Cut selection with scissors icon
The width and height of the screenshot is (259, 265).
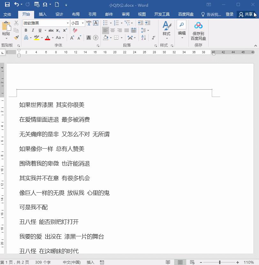pos(16,23)
